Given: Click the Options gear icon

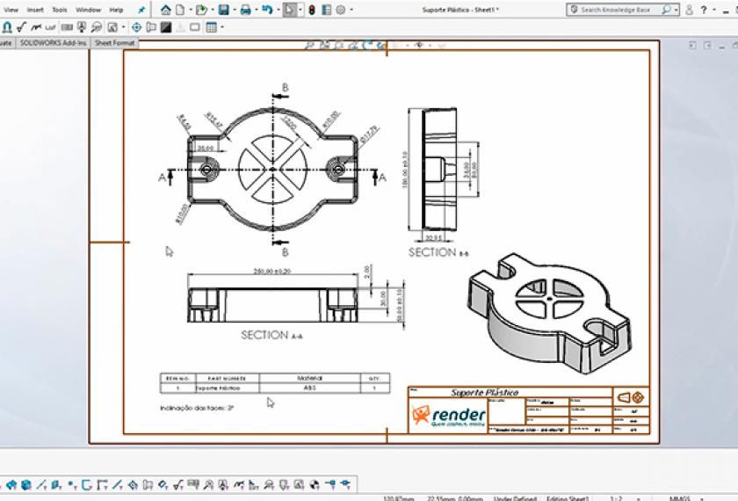Looking at the screenshot, I should tap(341, 10).
